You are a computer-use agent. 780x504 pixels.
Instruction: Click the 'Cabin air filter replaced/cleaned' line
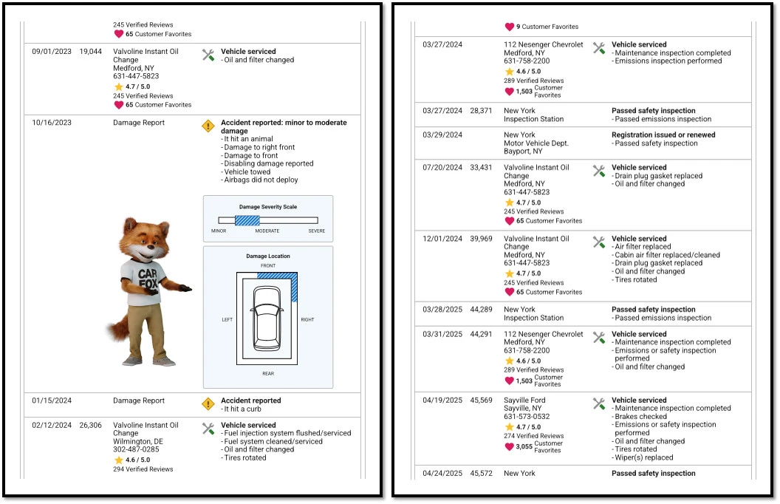(x=666, y=255)
